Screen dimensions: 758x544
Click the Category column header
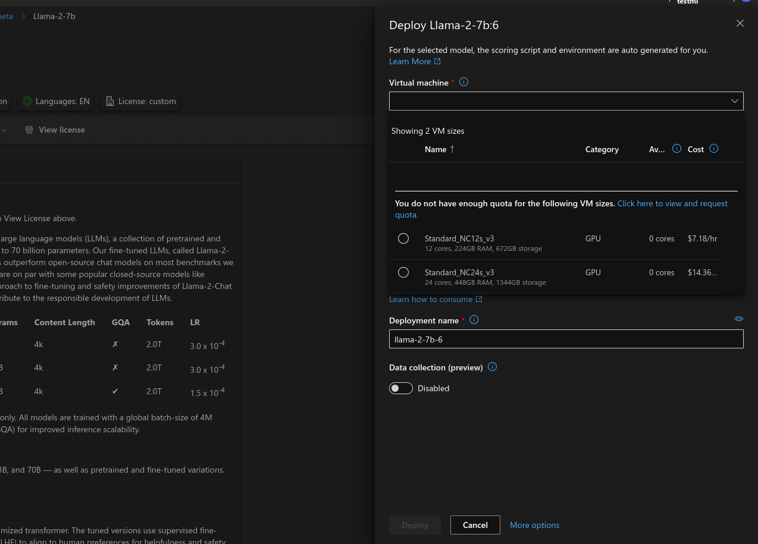602,149
